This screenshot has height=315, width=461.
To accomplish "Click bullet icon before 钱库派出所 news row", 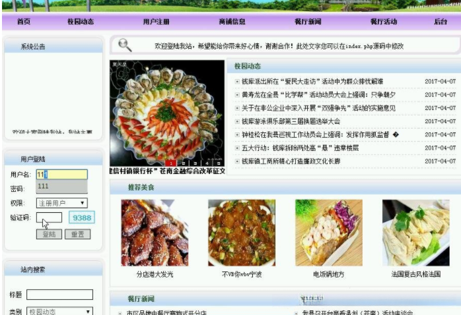I will click(x=237, y=82).
